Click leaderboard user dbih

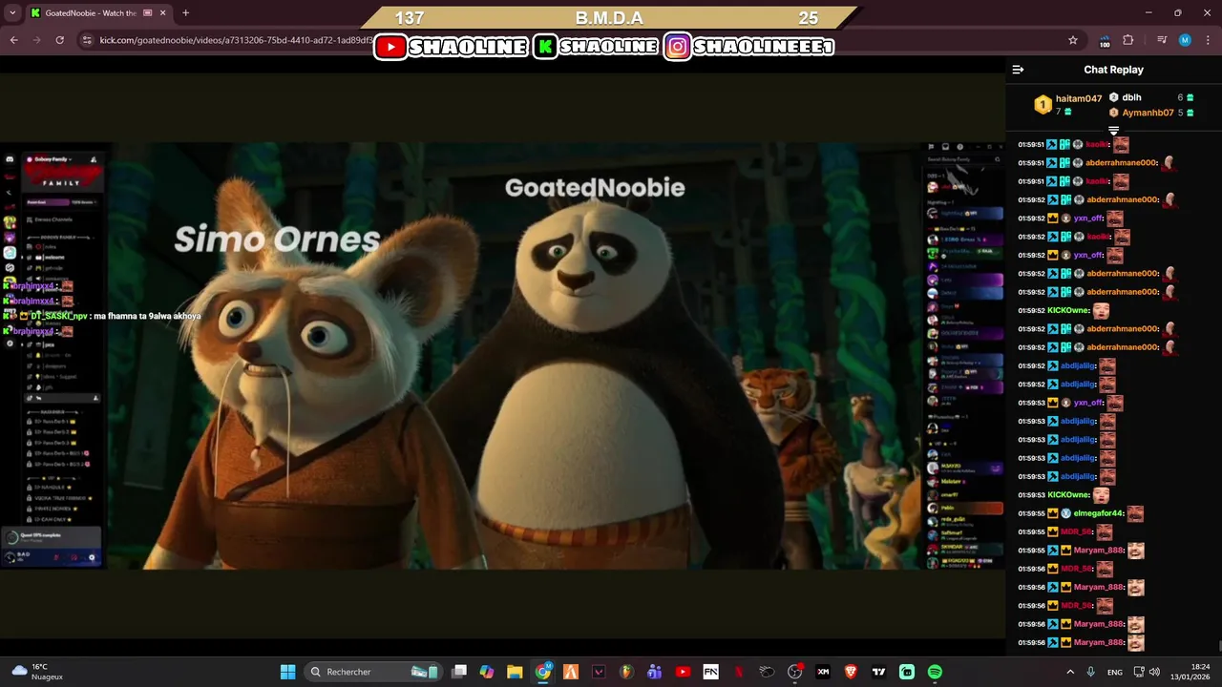point(1131,97)
